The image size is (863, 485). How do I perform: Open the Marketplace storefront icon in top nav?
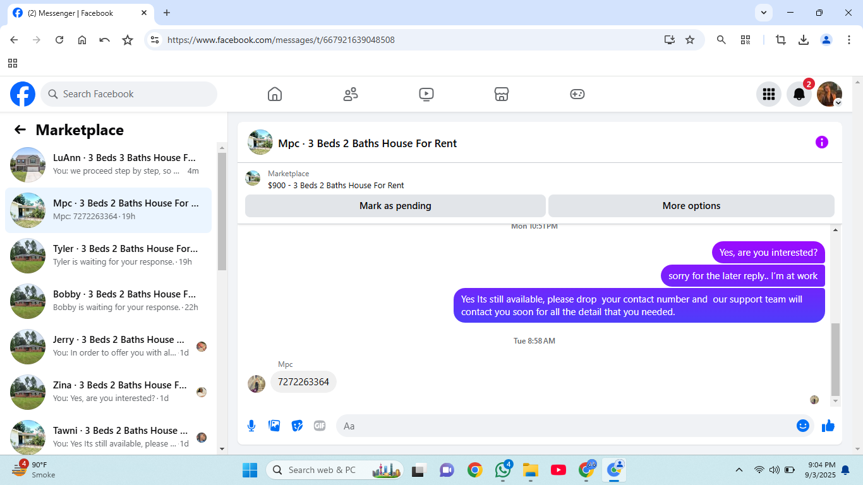502,94
